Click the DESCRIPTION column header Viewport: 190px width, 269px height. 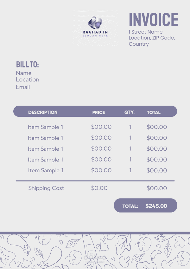(43, 112)
